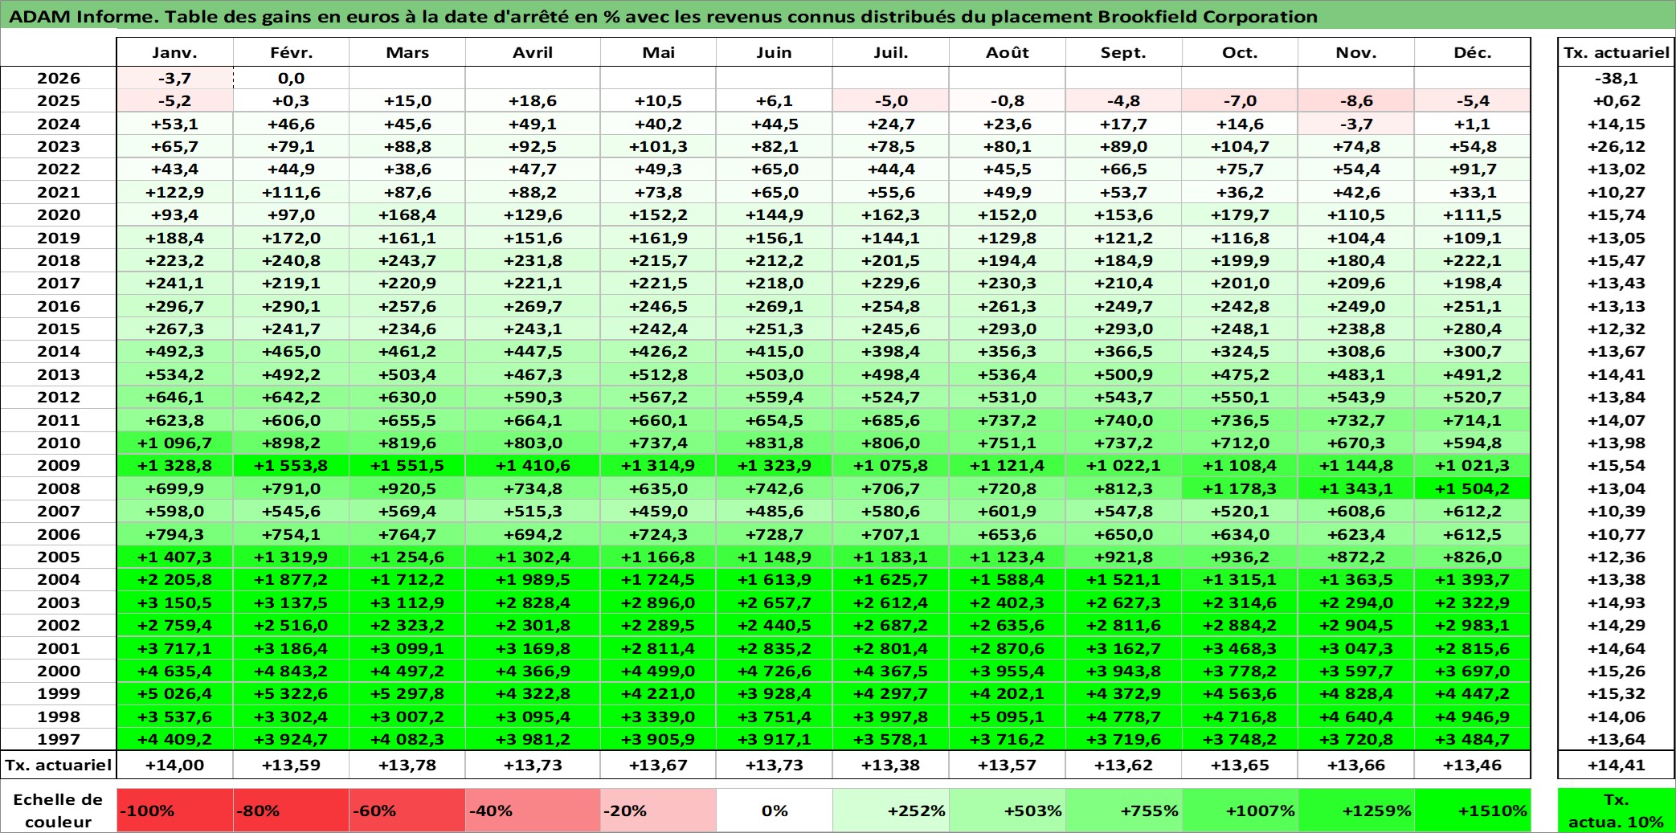This screenshot has width=1676, height=833.
Task: Click the '-38,1' actuarial rate for 2026
Action: pos(1616,78)
